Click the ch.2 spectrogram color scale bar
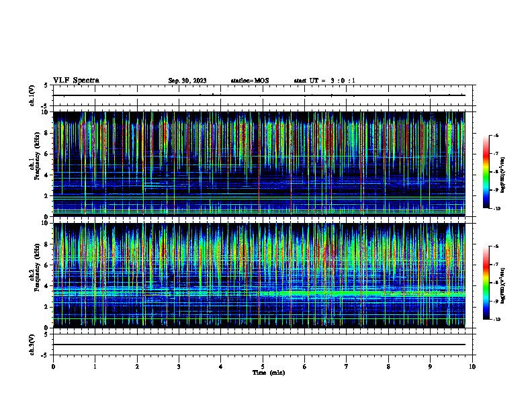 [486, 283]
